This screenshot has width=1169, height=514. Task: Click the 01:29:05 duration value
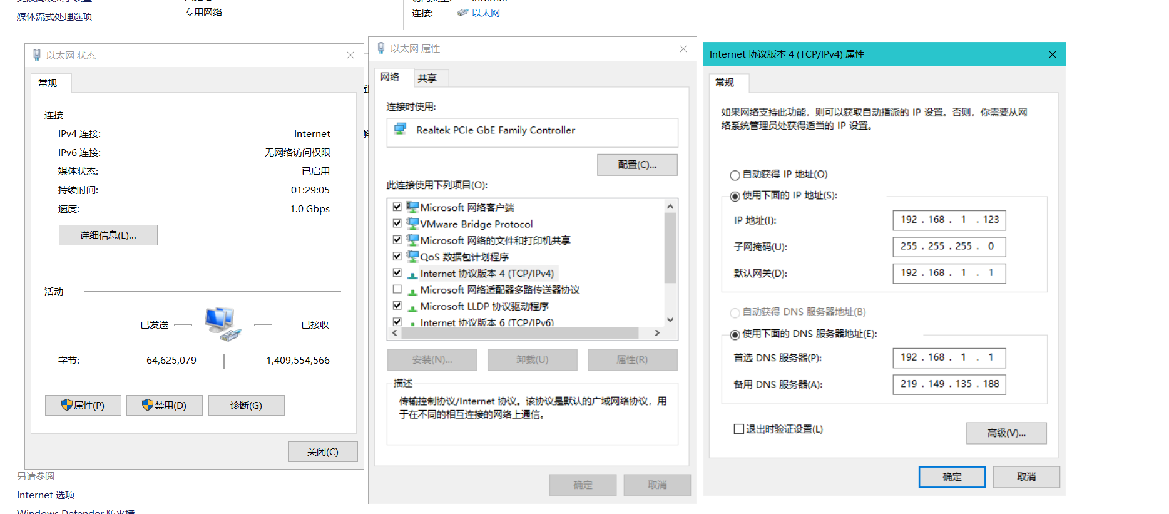(x=310, y=190)
